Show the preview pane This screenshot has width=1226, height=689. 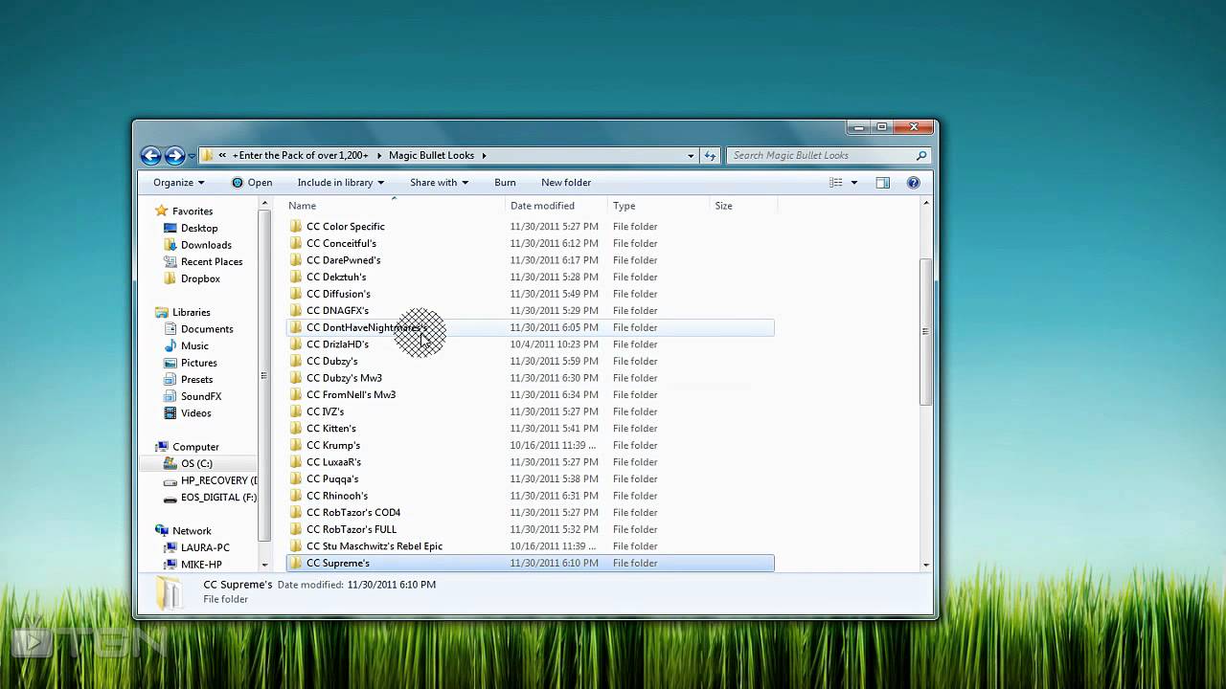[x=883, y=182]
